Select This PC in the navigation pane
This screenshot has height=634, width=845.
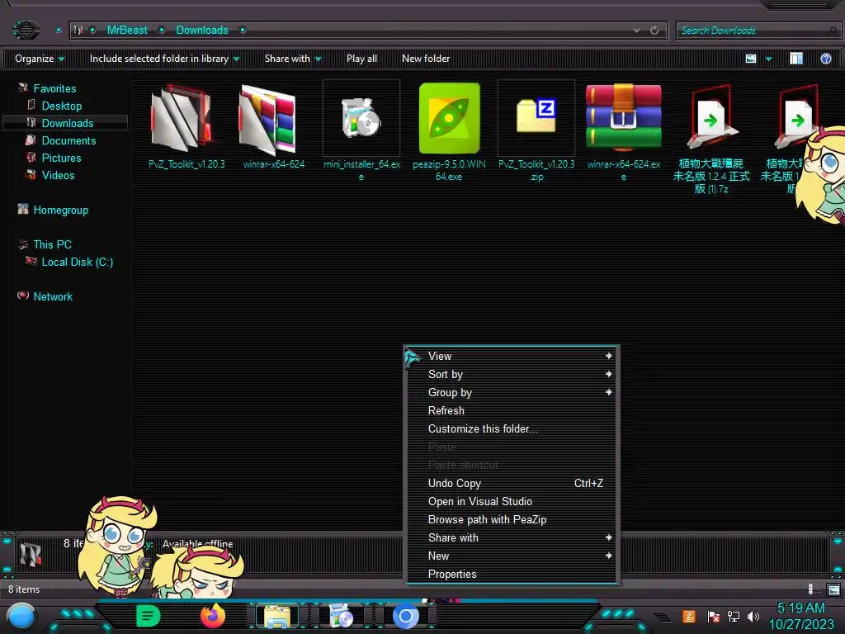click(52, 244)
